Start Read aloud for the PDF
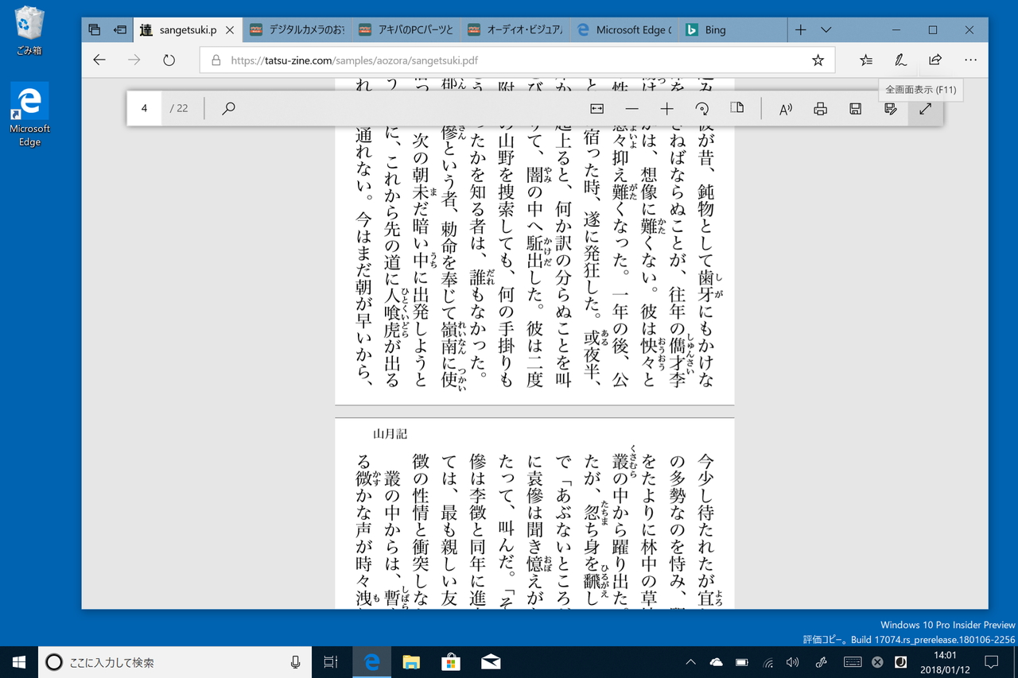The height and width of the screenshot is (678, 1018). 784,108
